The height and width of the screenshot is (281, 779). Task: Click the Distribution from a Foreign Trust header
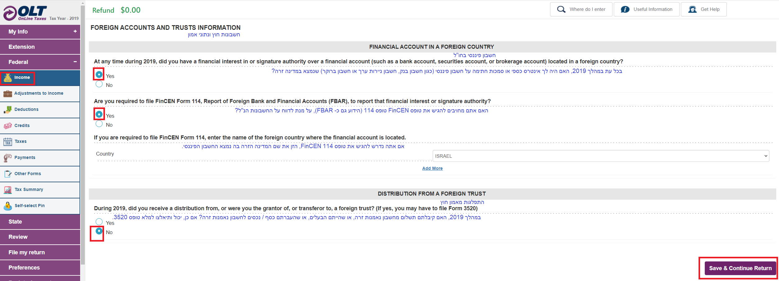point(432,194)
